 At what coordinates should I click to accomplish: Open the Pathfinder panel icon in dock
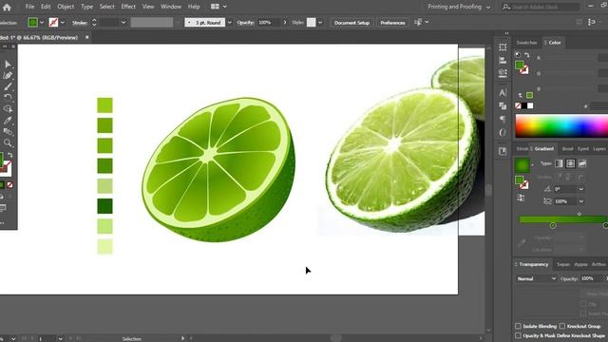point(503,105)
